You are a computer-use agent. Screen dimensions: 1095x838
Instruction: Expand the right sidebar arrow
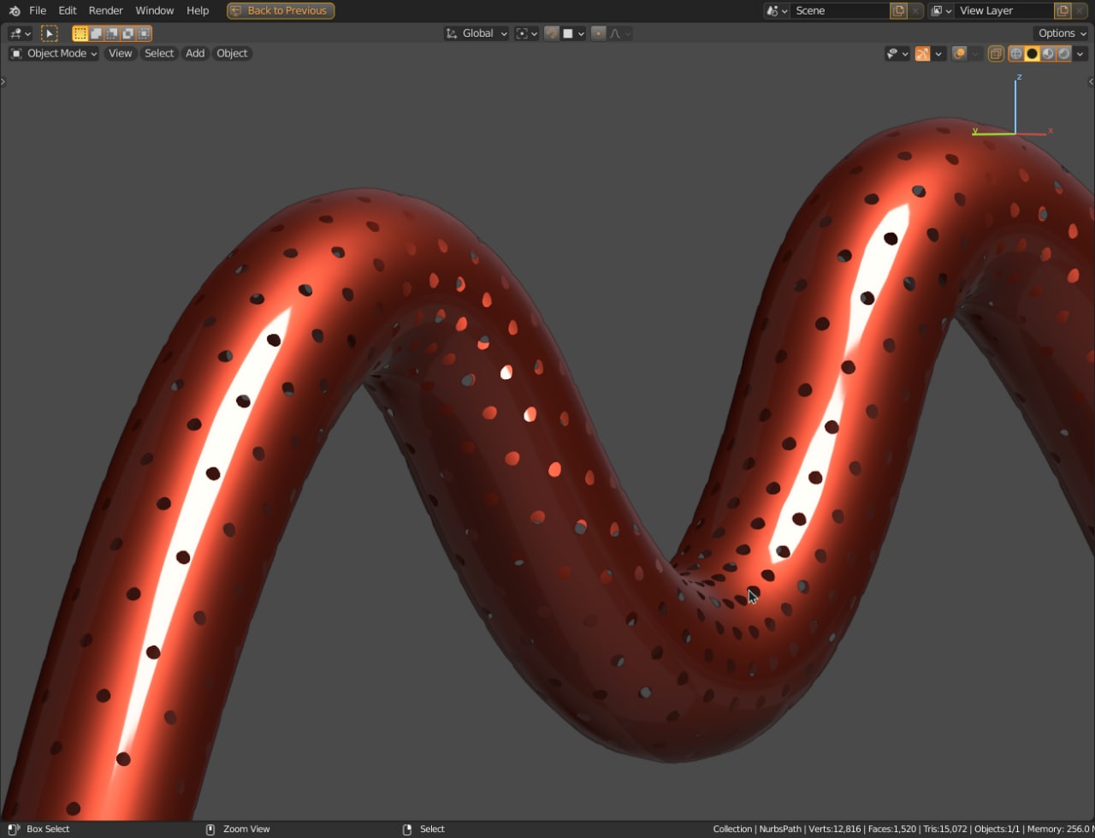1091,81
